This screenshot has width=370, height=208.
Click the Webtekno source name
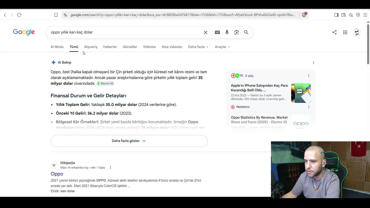coord(243,107)
